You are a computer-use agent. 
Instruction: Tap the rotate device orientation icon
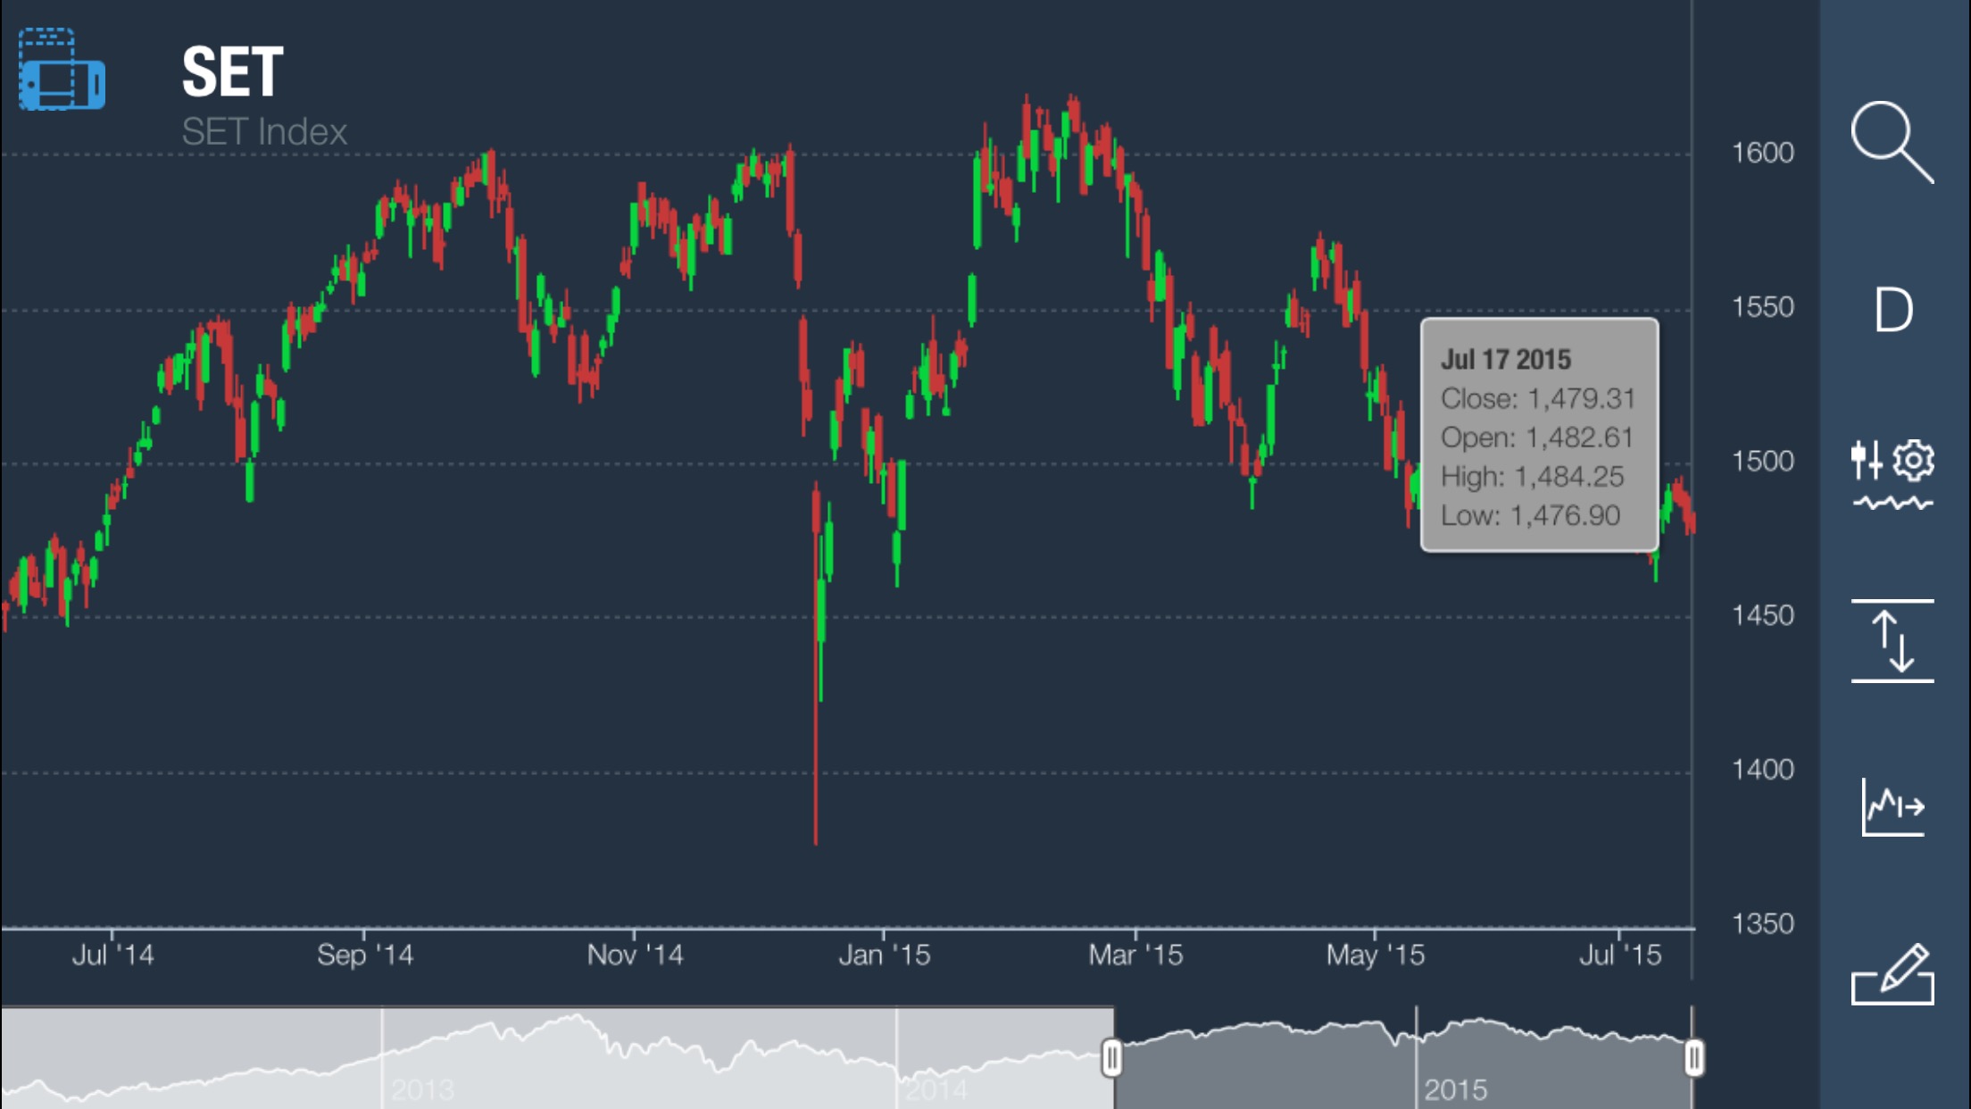tap(62, 70)
